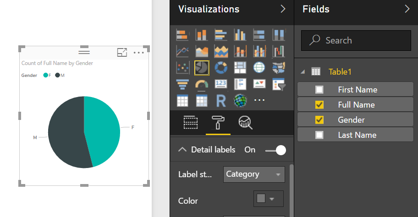This screenshot has width=418, height=217.
Task: Open More options on the chart header
Action: (x=138, y=53)
